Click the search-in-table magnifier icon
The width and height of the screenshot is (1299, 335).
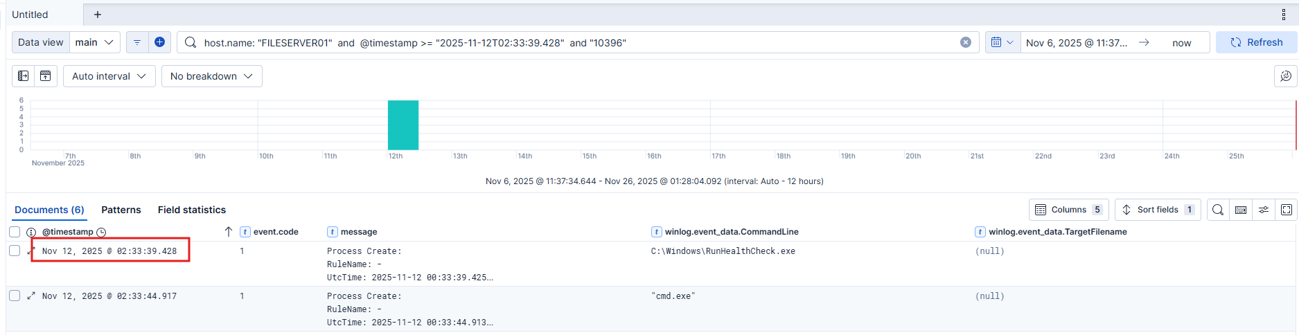[x=1218, y=210]
